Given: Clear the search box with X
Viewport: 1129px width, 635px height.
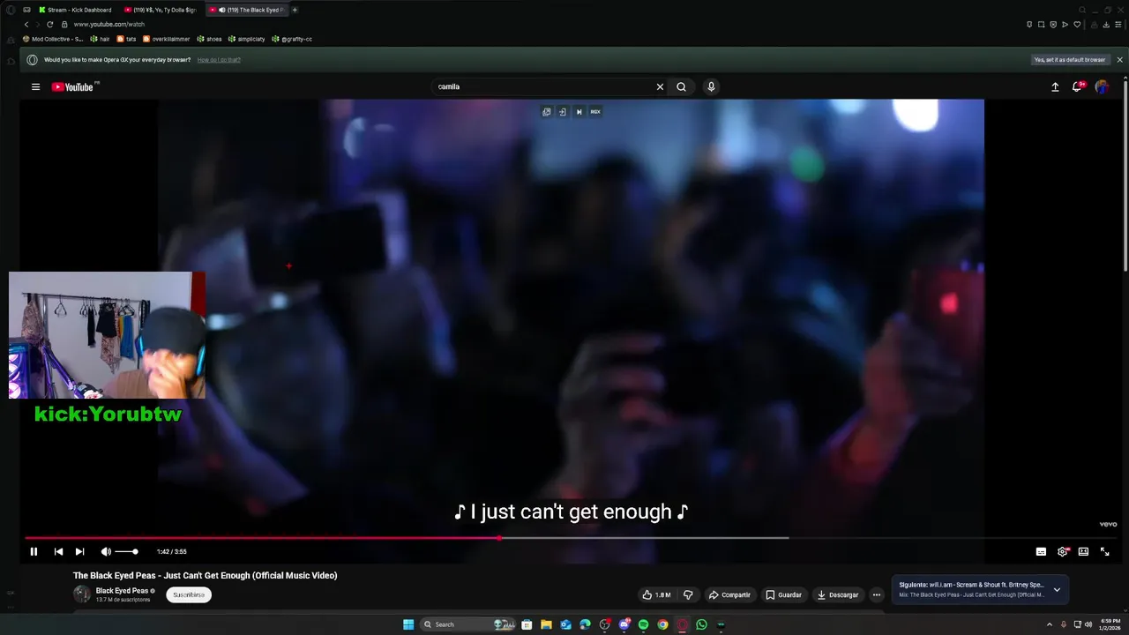Looking at the screenshot, I should pos(660,86).
